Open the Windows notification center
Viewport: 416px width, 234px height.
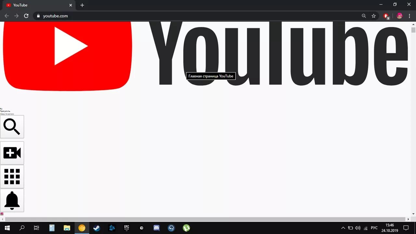[x=406, y=228]
